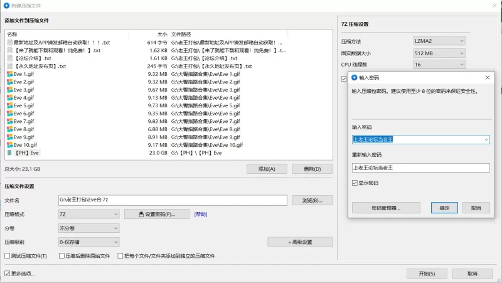Click the gif icon for Eve 6.gif
This screenshot has height=283, width=502.
point(10,114)
